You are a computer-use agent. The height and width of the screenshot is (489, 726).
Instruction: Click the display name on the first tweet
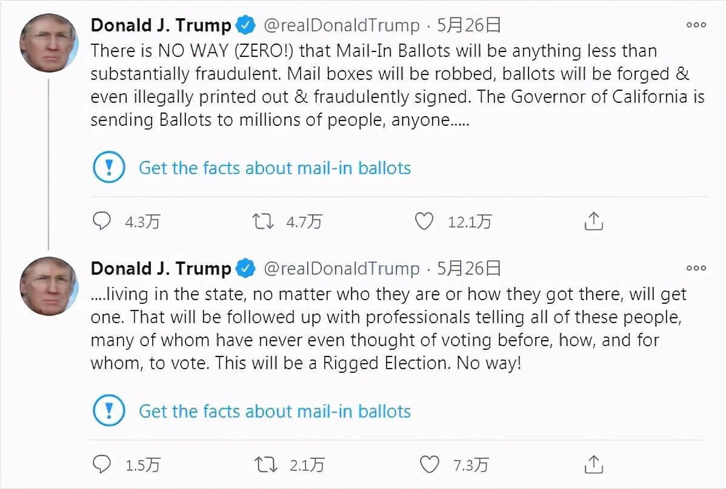pyautogui.click(x=161, y=25)
